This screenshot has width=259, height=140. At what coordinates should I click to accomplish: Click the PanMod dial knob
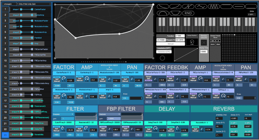(x=132, y=78)
